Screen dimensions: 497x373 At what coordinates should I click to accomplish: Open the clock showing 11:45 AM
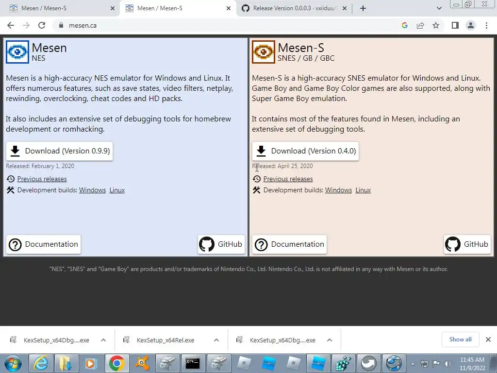[x=472, y=364]
